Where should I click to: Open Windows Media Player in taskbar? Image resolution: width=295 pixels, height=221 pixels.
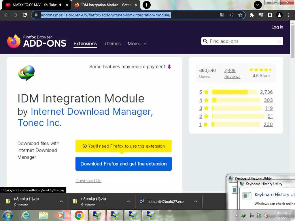coord(60,215)
